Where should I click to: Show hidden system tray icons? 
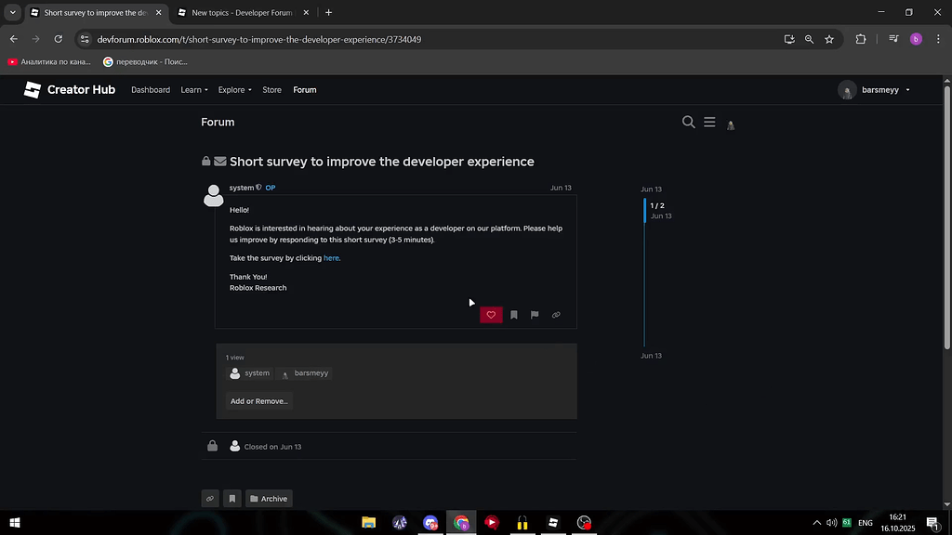pos(816,523)
